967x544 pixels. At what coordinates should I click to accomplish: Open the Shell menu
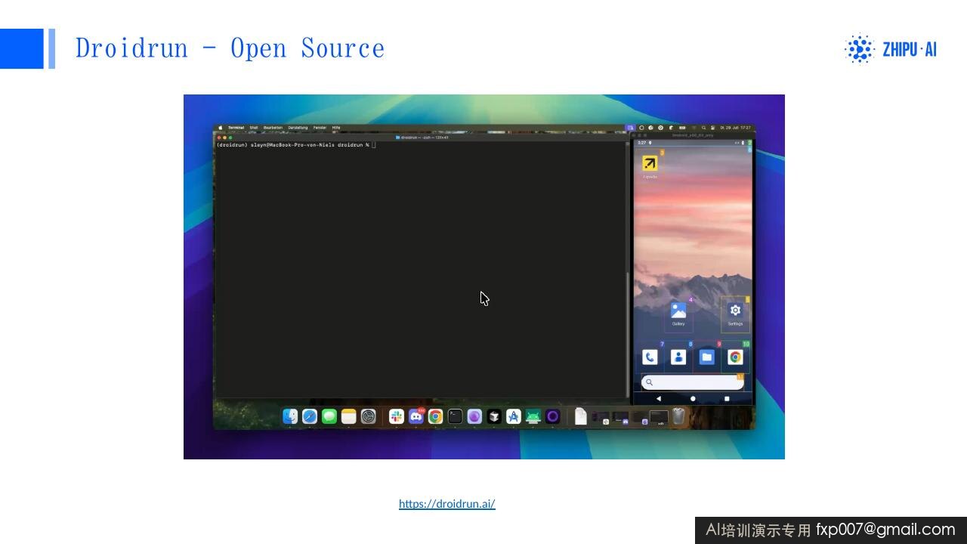(x=254, y=128)
